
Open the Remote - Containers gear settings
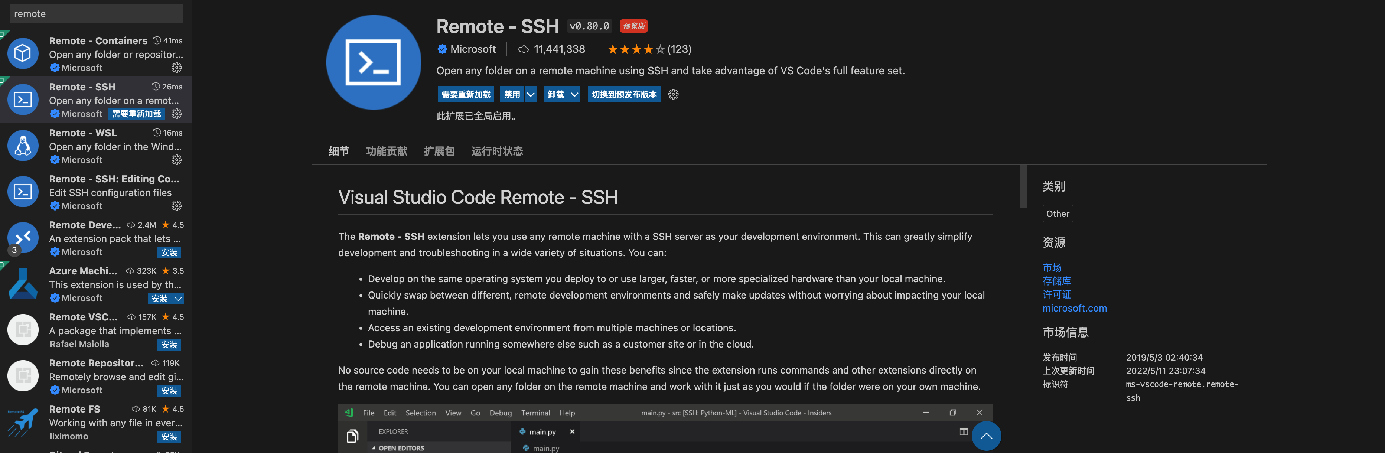pos(176,68)
